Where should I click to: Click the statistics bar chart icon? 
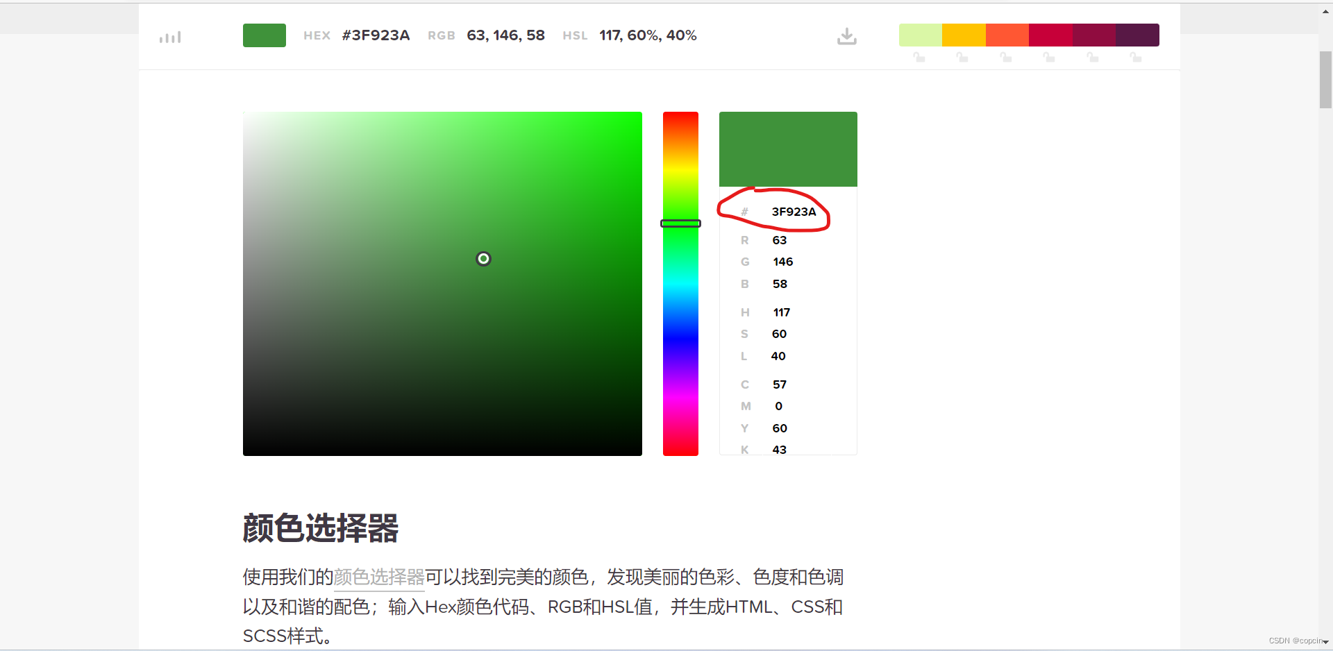click(x=169, y=36)
